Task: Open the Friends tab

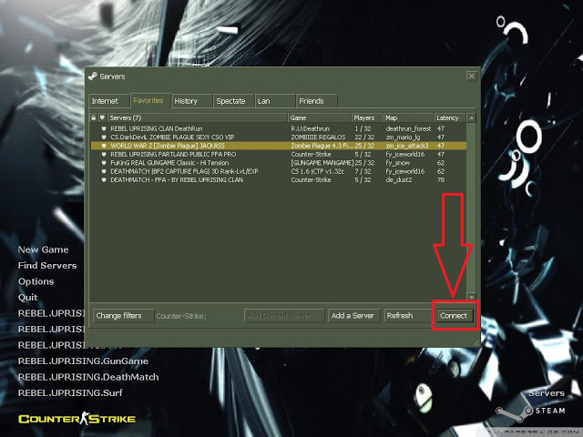Action: pyautogui.click(x=317, y=101)
